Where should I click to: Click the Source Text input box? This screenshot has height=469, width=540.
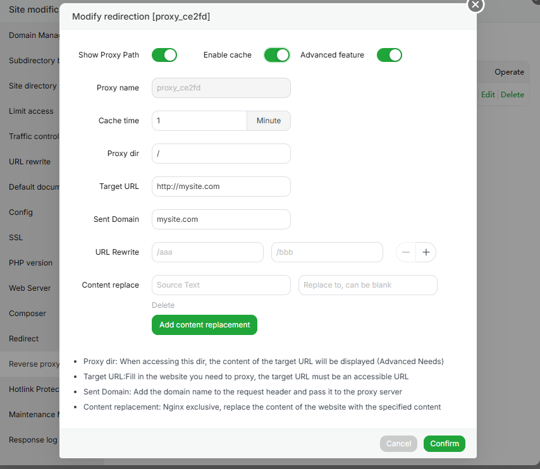pos(221,285)
